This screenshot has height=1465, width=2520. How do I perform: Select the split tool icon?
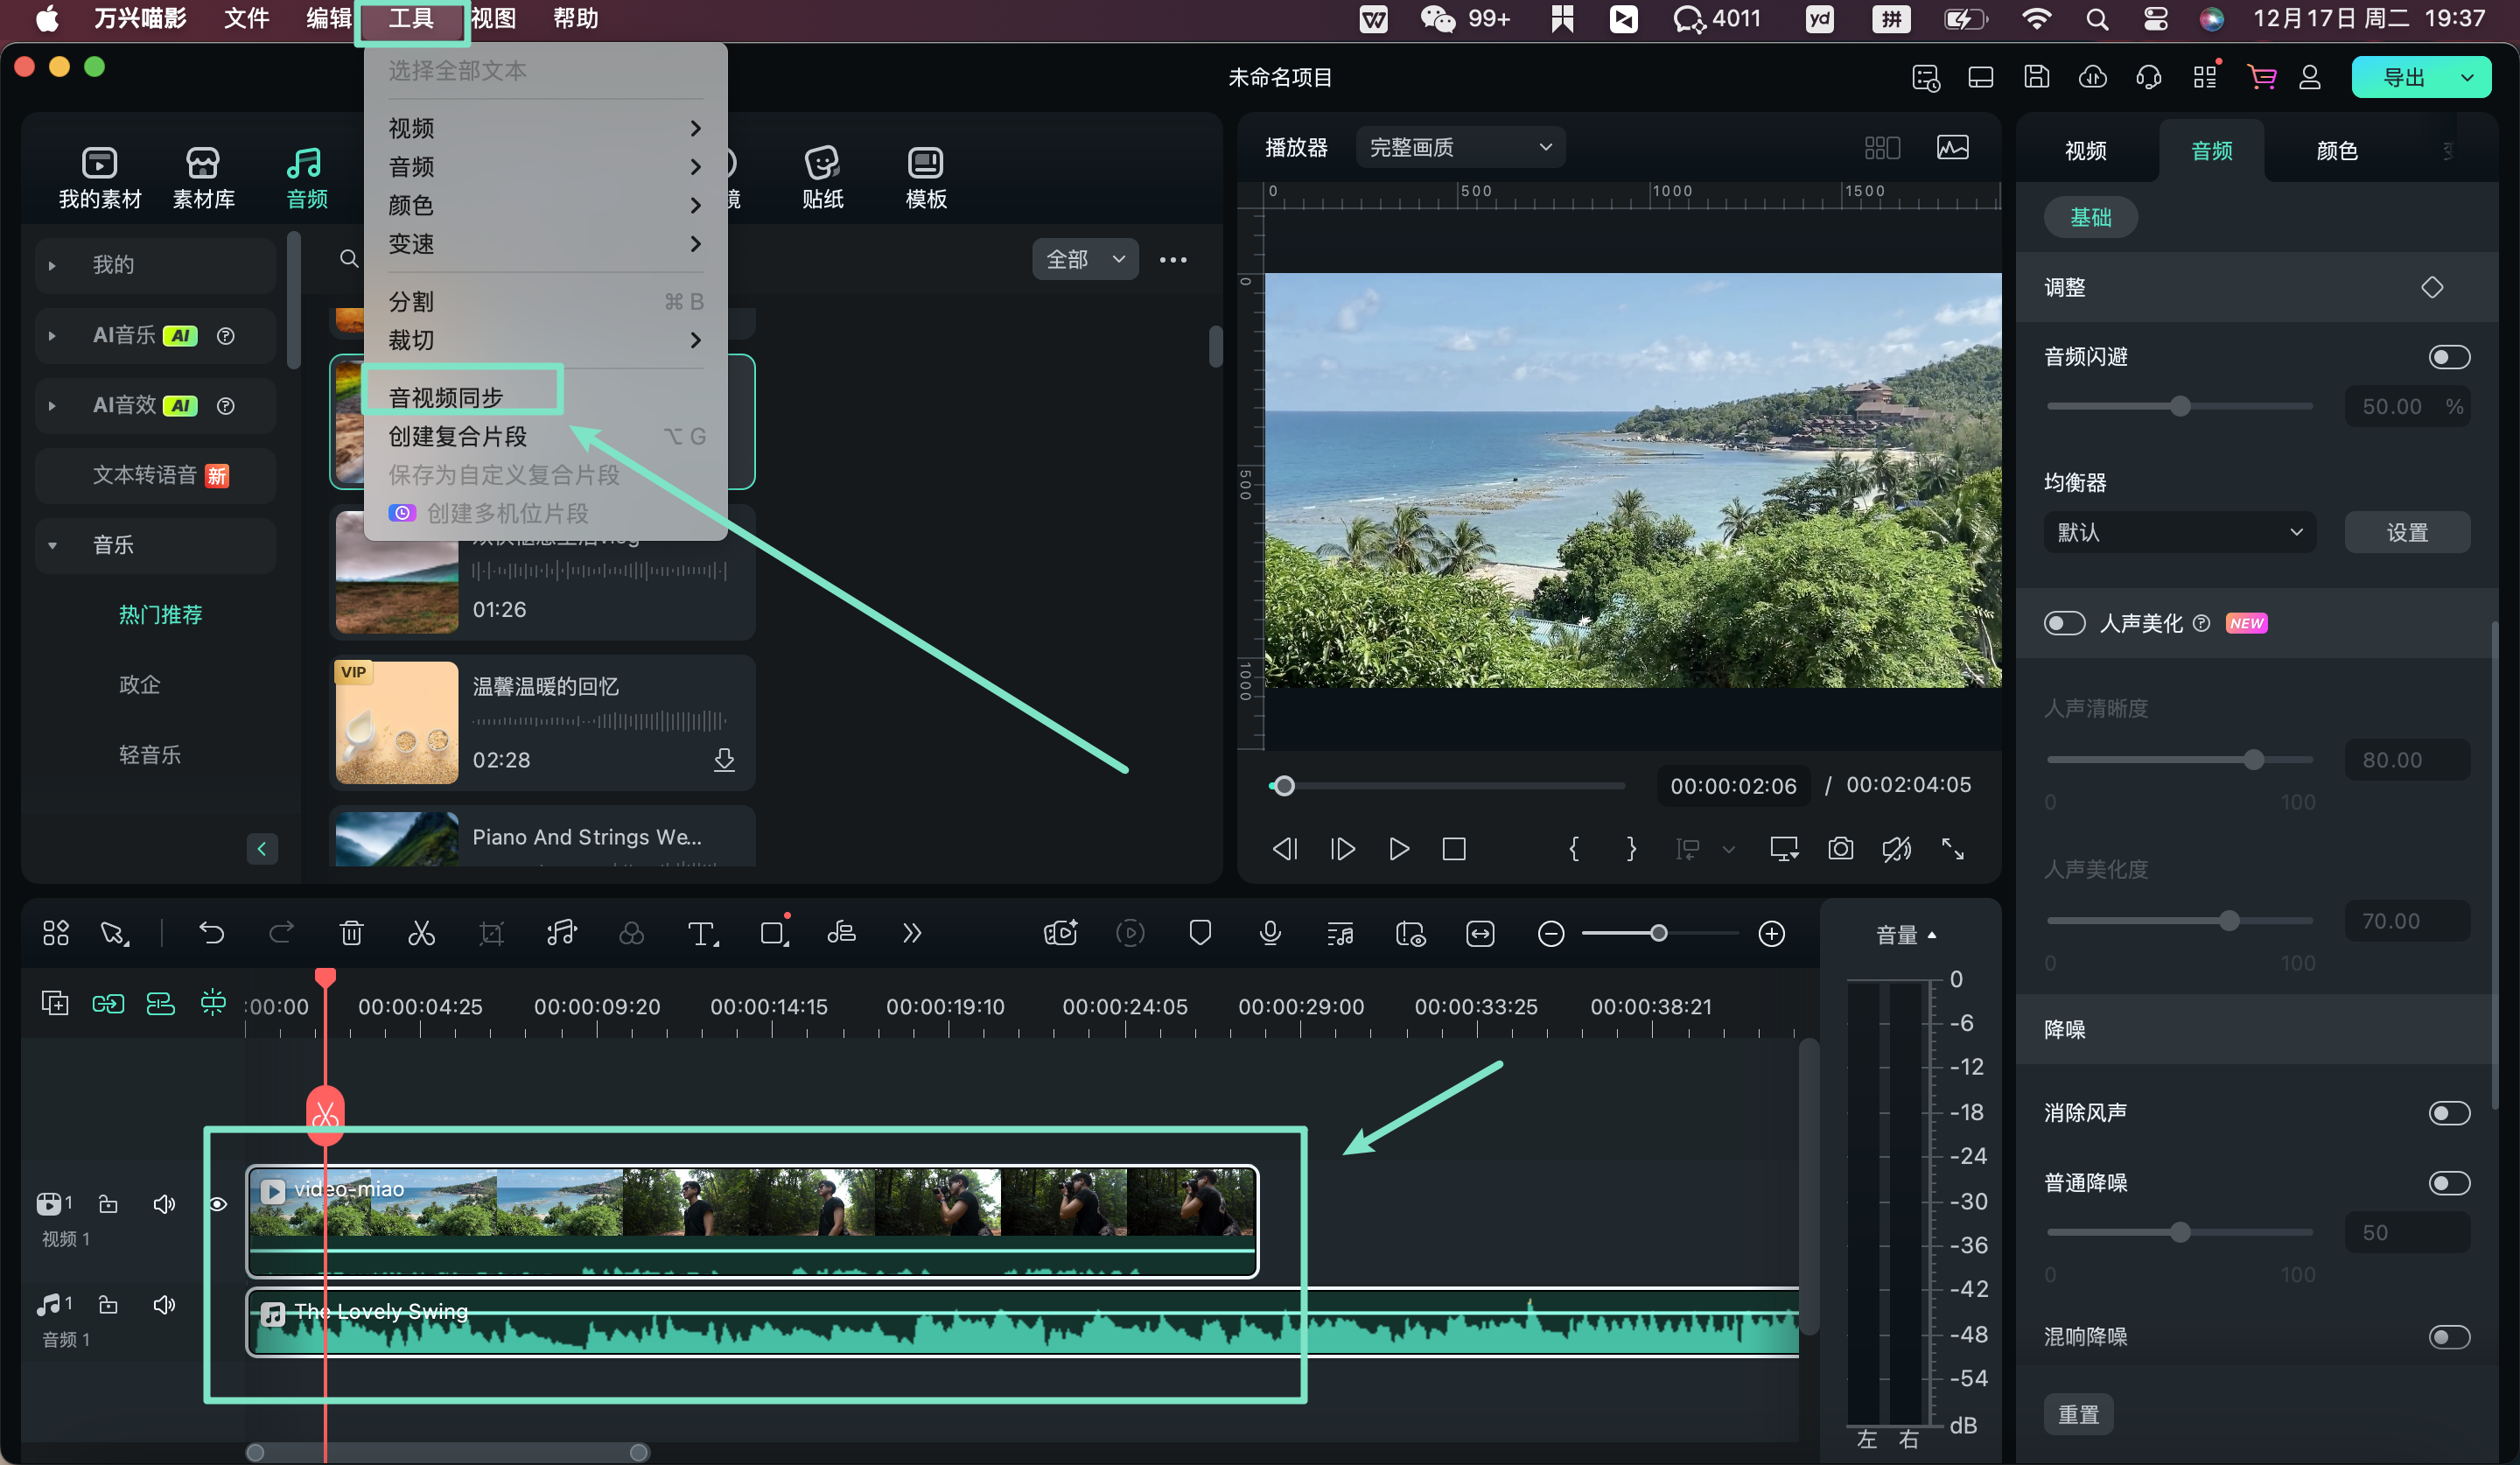tap(422, 933)
